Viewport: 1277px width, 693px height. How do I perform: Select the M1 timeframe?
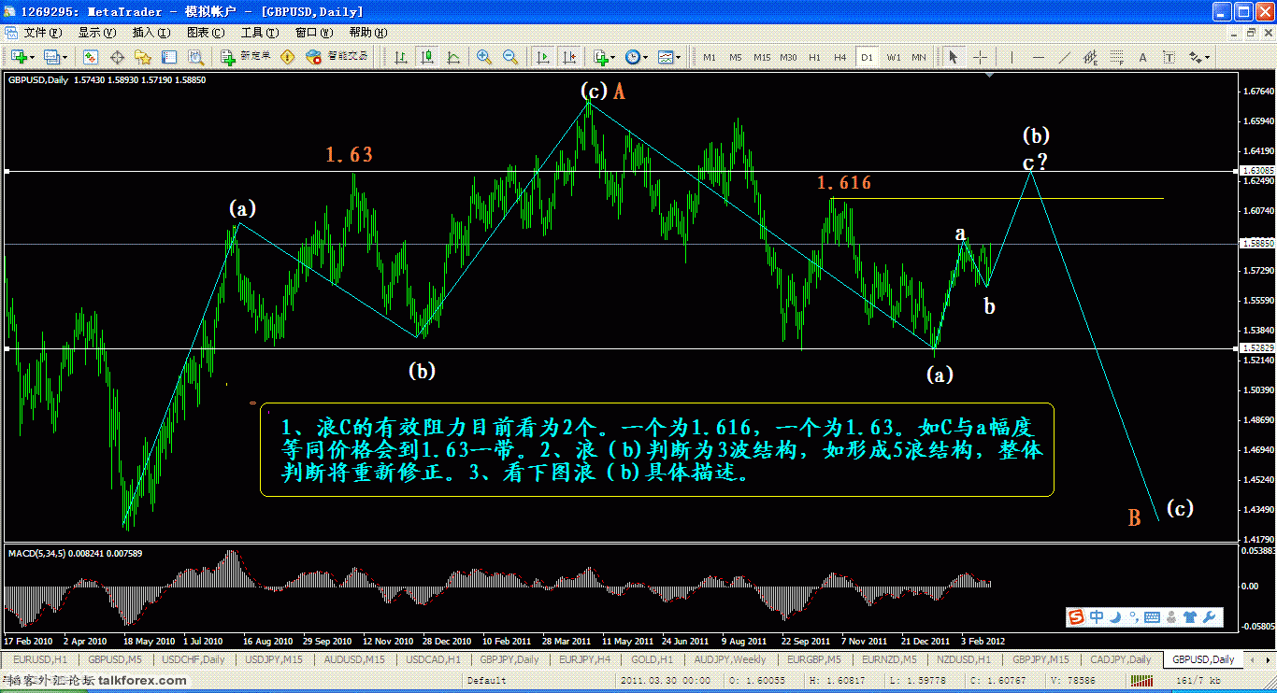click(710, 57)
